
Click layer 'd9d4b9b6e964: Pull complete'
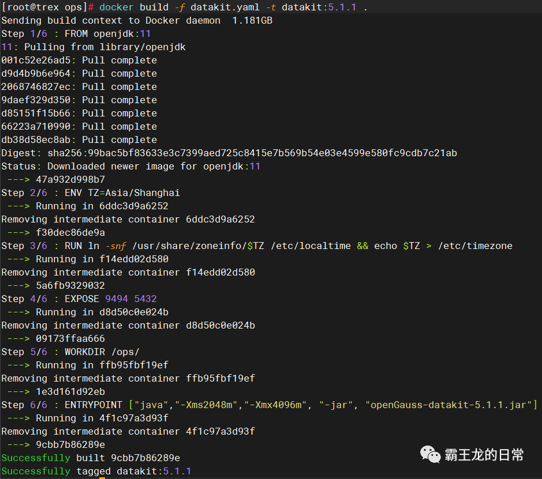click(79, 74)
